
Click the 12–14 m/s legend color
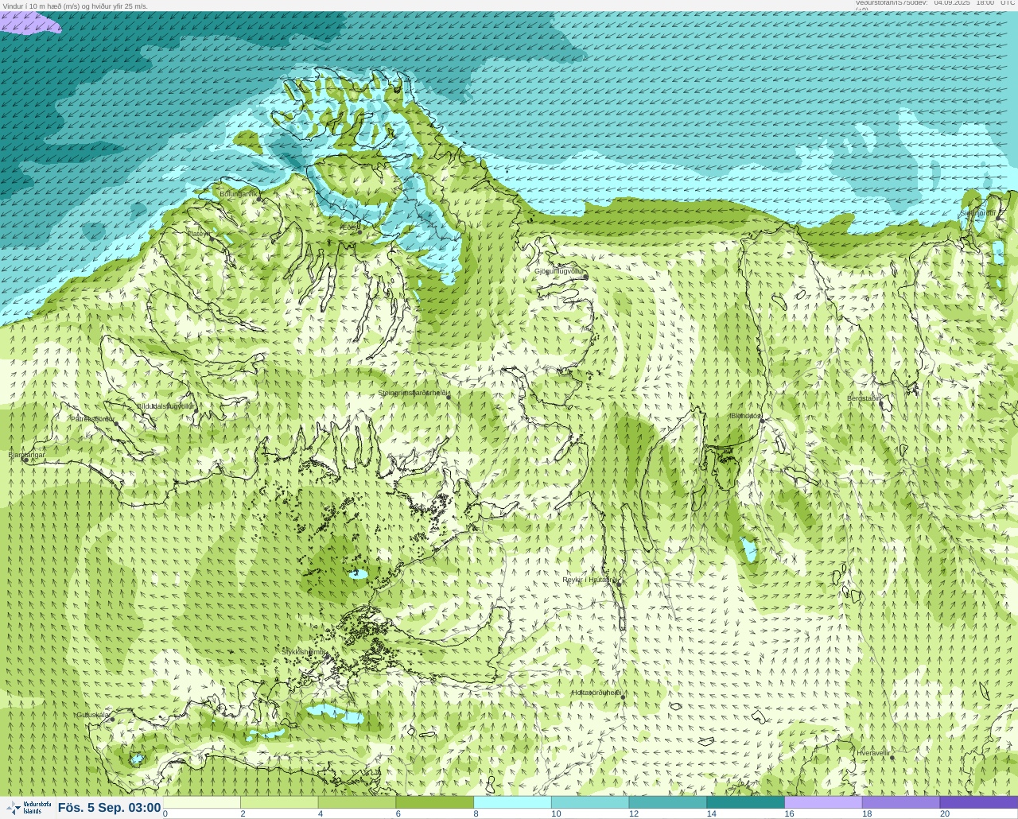(668, 802)
